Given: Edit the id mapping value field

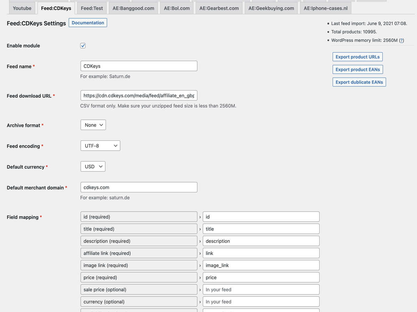Looking at the screenshot, I should pos(261,217).
